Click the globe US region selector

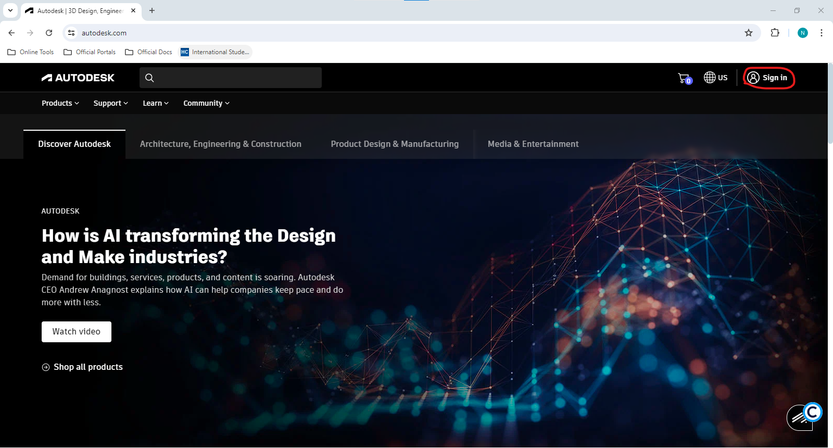[x=715, y=78]
